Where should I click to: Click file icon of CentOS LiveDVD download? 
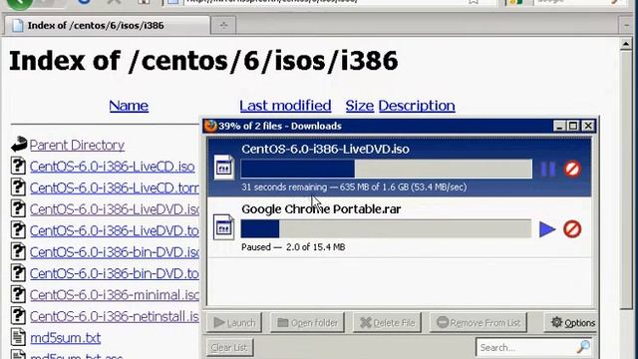pyautogui.click(x=223, y=167)
